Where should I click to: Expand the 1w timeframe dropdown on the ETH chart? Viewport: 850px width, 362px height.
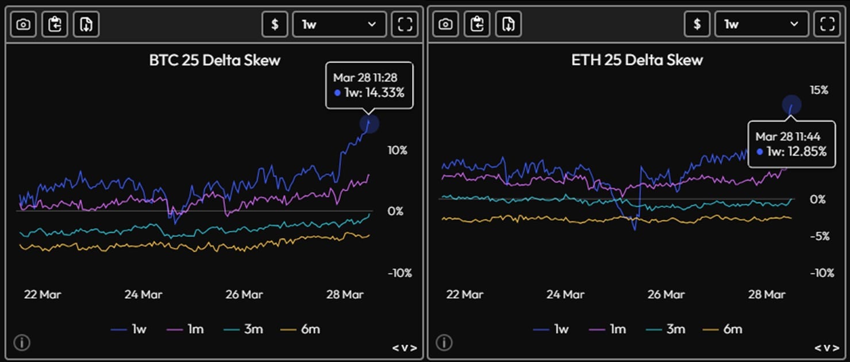(761, 25)
